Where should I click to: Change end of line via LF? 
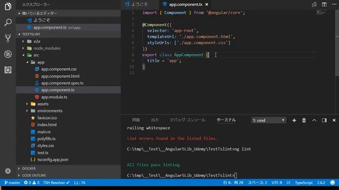click(288, 183)
